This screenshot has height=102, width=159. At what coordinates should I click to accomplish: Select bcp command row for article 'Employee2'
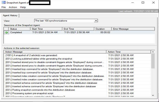pos(77,69)
